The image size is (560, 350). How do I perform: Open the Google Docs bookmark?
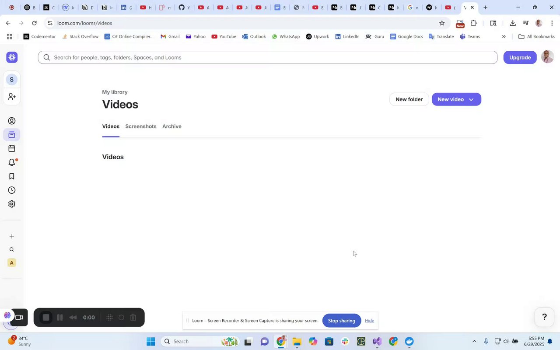pos(406,37)
